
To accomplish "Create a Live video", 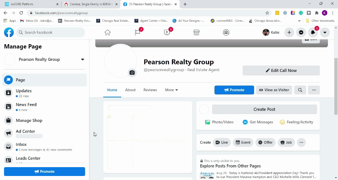I will [222, 142].
